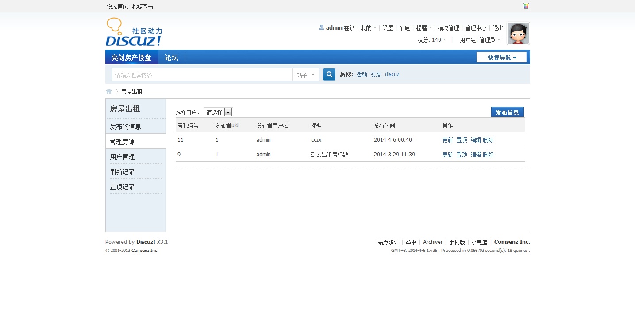Click the blue search magnifier button
Viewport: 635px width, 313px height.
point(329,74)
